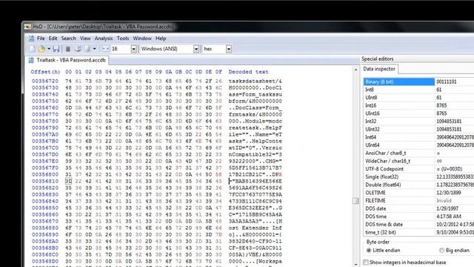Open the Analysis menu
The width and height of the screenshot is (474, 267).
pos(104,39)
